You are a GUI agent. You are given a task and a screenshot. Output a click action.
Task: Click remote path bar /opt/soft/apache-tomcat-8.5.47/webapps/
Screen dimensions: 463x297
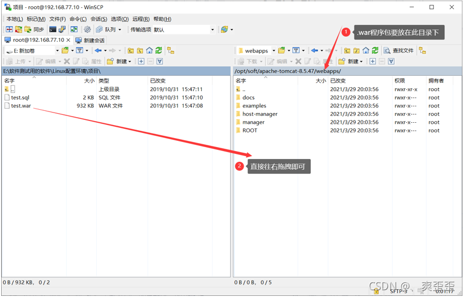348,71
